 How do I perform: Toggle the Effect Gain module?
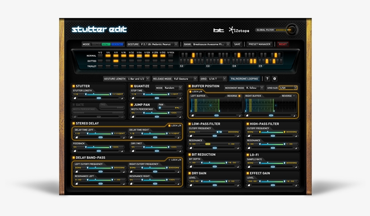tap(248, 173)
